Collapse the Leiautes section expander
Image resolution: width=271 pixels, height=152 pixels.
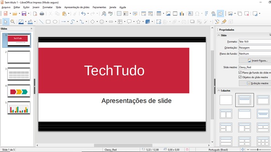point(219,90)
